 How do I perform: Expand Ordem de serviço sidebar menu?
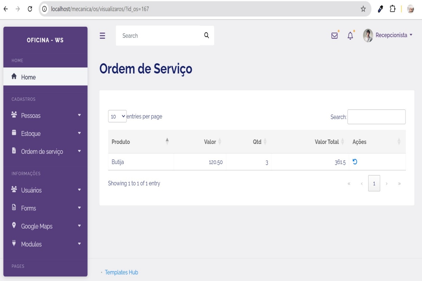coord(45,151)
